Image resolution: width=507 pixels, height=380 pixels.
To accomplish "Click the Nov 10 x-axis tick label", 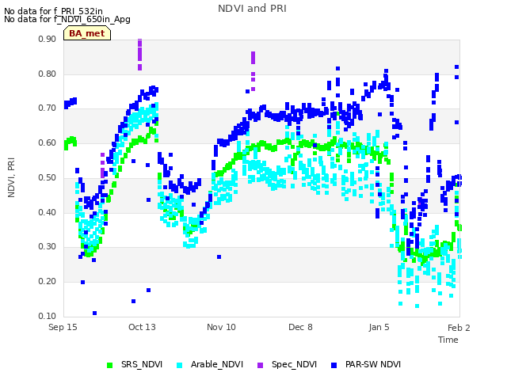I will tap(221, 327).
